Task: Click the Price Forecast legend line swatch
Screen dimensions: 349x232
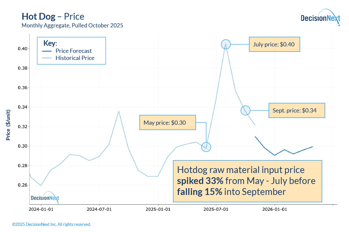Action: coord(48,51)
